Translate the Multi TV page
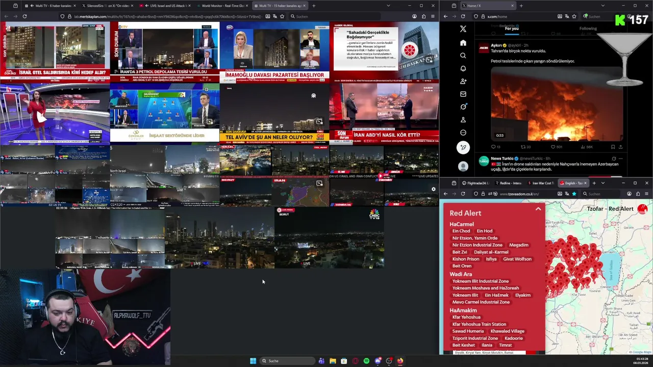This screenshot has height=367, width=653. coord(275,16)
